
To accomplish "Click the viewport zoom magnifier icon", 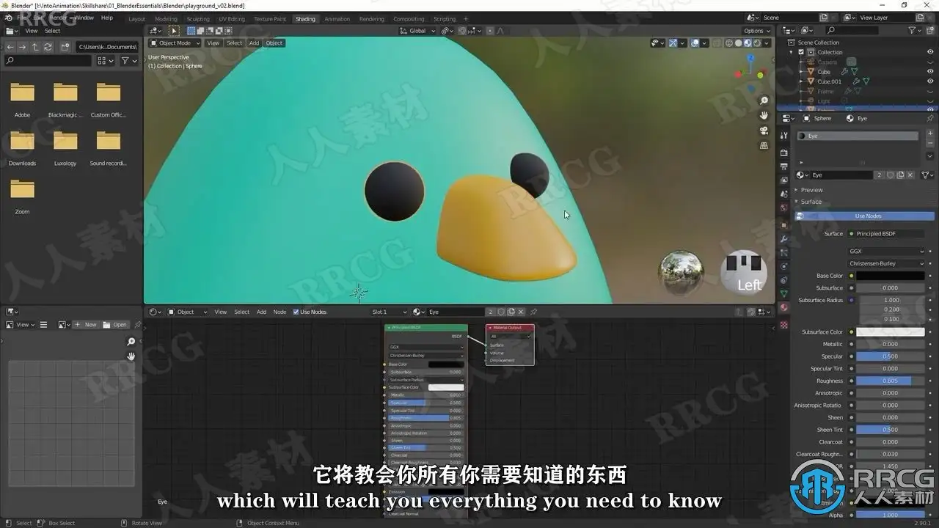I will (764, 100).
